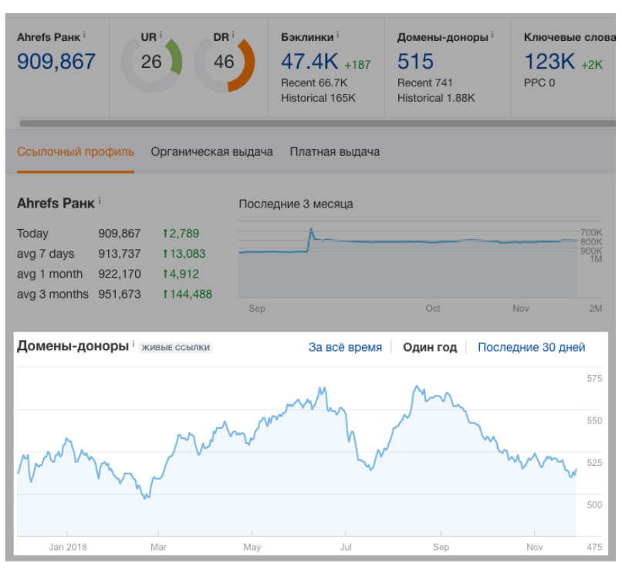Open the 515 referring domains count
This screenshot has height=577, width=622.
415,62
